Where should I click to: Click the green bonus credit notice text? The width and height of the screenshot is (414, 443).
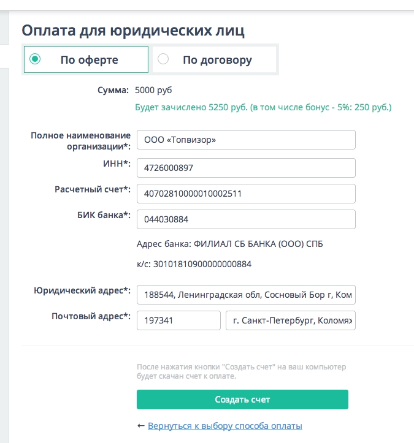263,107
